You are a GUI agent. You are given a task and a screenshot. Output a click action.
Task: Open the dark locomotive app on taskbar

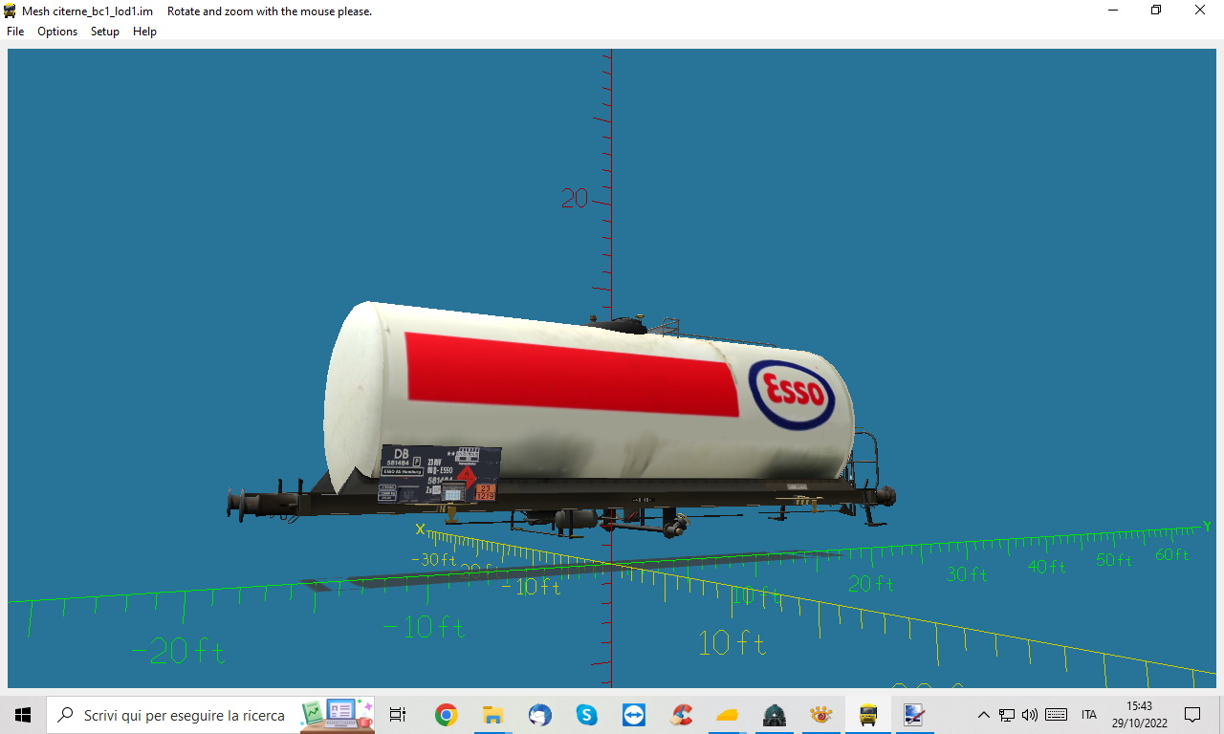coord(775,715)
